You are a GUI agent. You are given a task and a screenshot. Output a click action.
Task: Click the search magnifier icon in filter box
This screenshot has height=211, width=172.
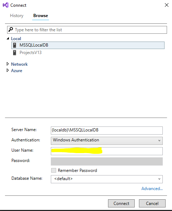[11, 29]
